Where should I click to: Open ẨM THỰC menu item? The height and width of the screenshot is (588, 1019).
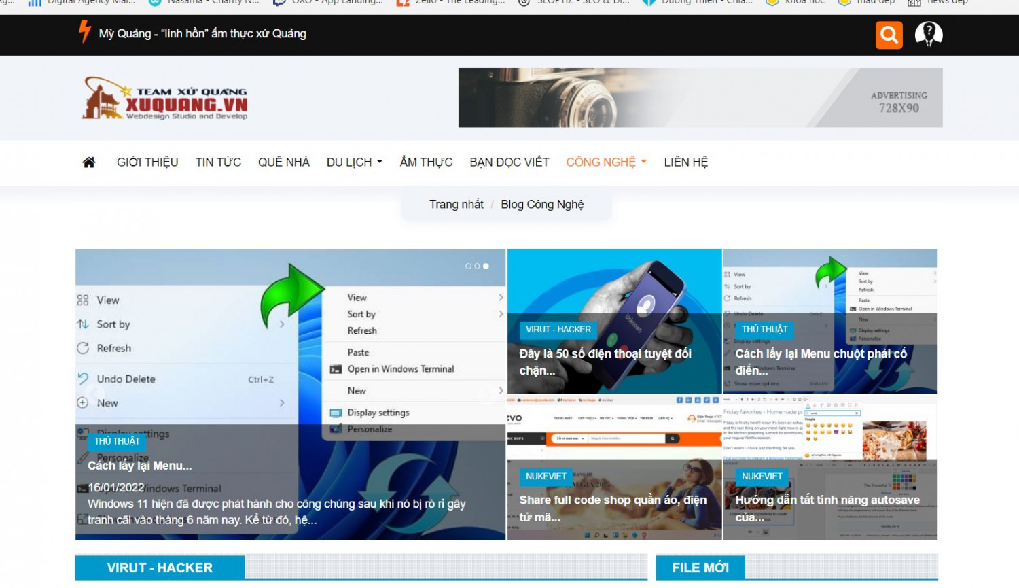tap(426, 162)
